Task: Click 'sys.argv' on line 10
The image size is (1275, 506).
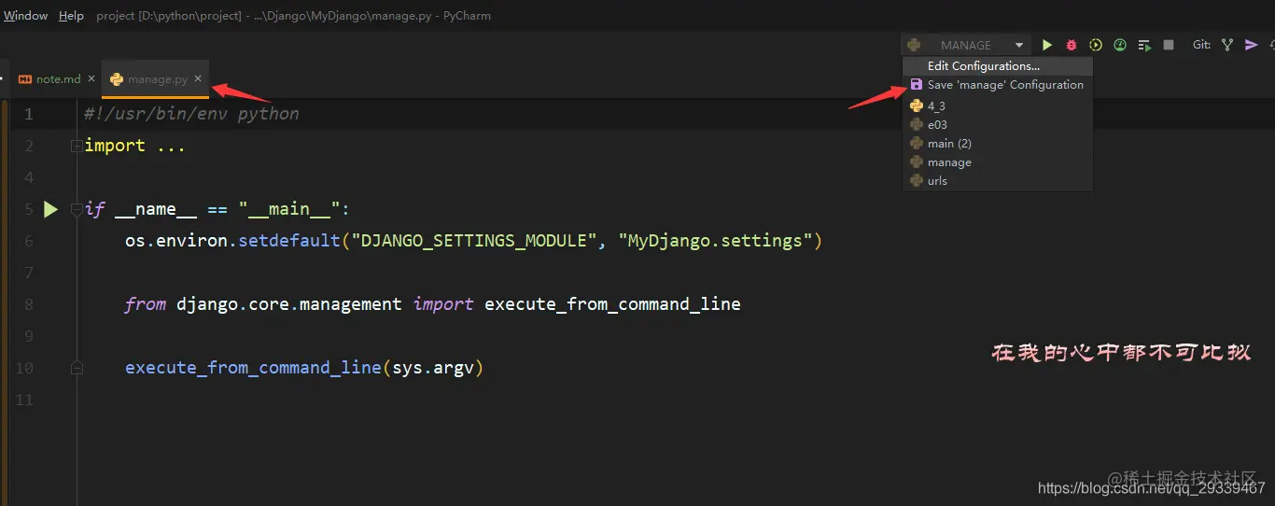Action: point(433,368)
